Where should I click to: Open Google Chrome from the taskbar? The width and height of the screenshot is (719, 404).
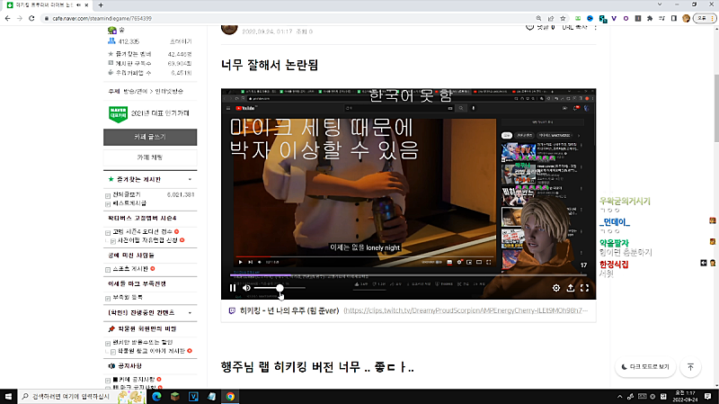pyautogui.click(x=230, y=396)
